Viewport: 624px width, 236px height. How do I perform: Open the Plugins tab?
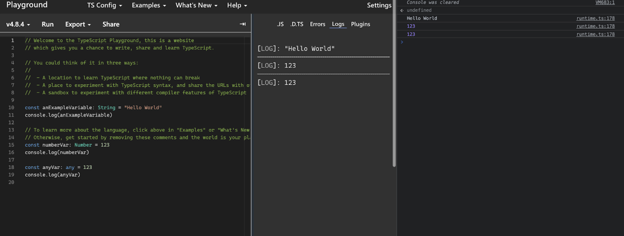tap(360, 24)
